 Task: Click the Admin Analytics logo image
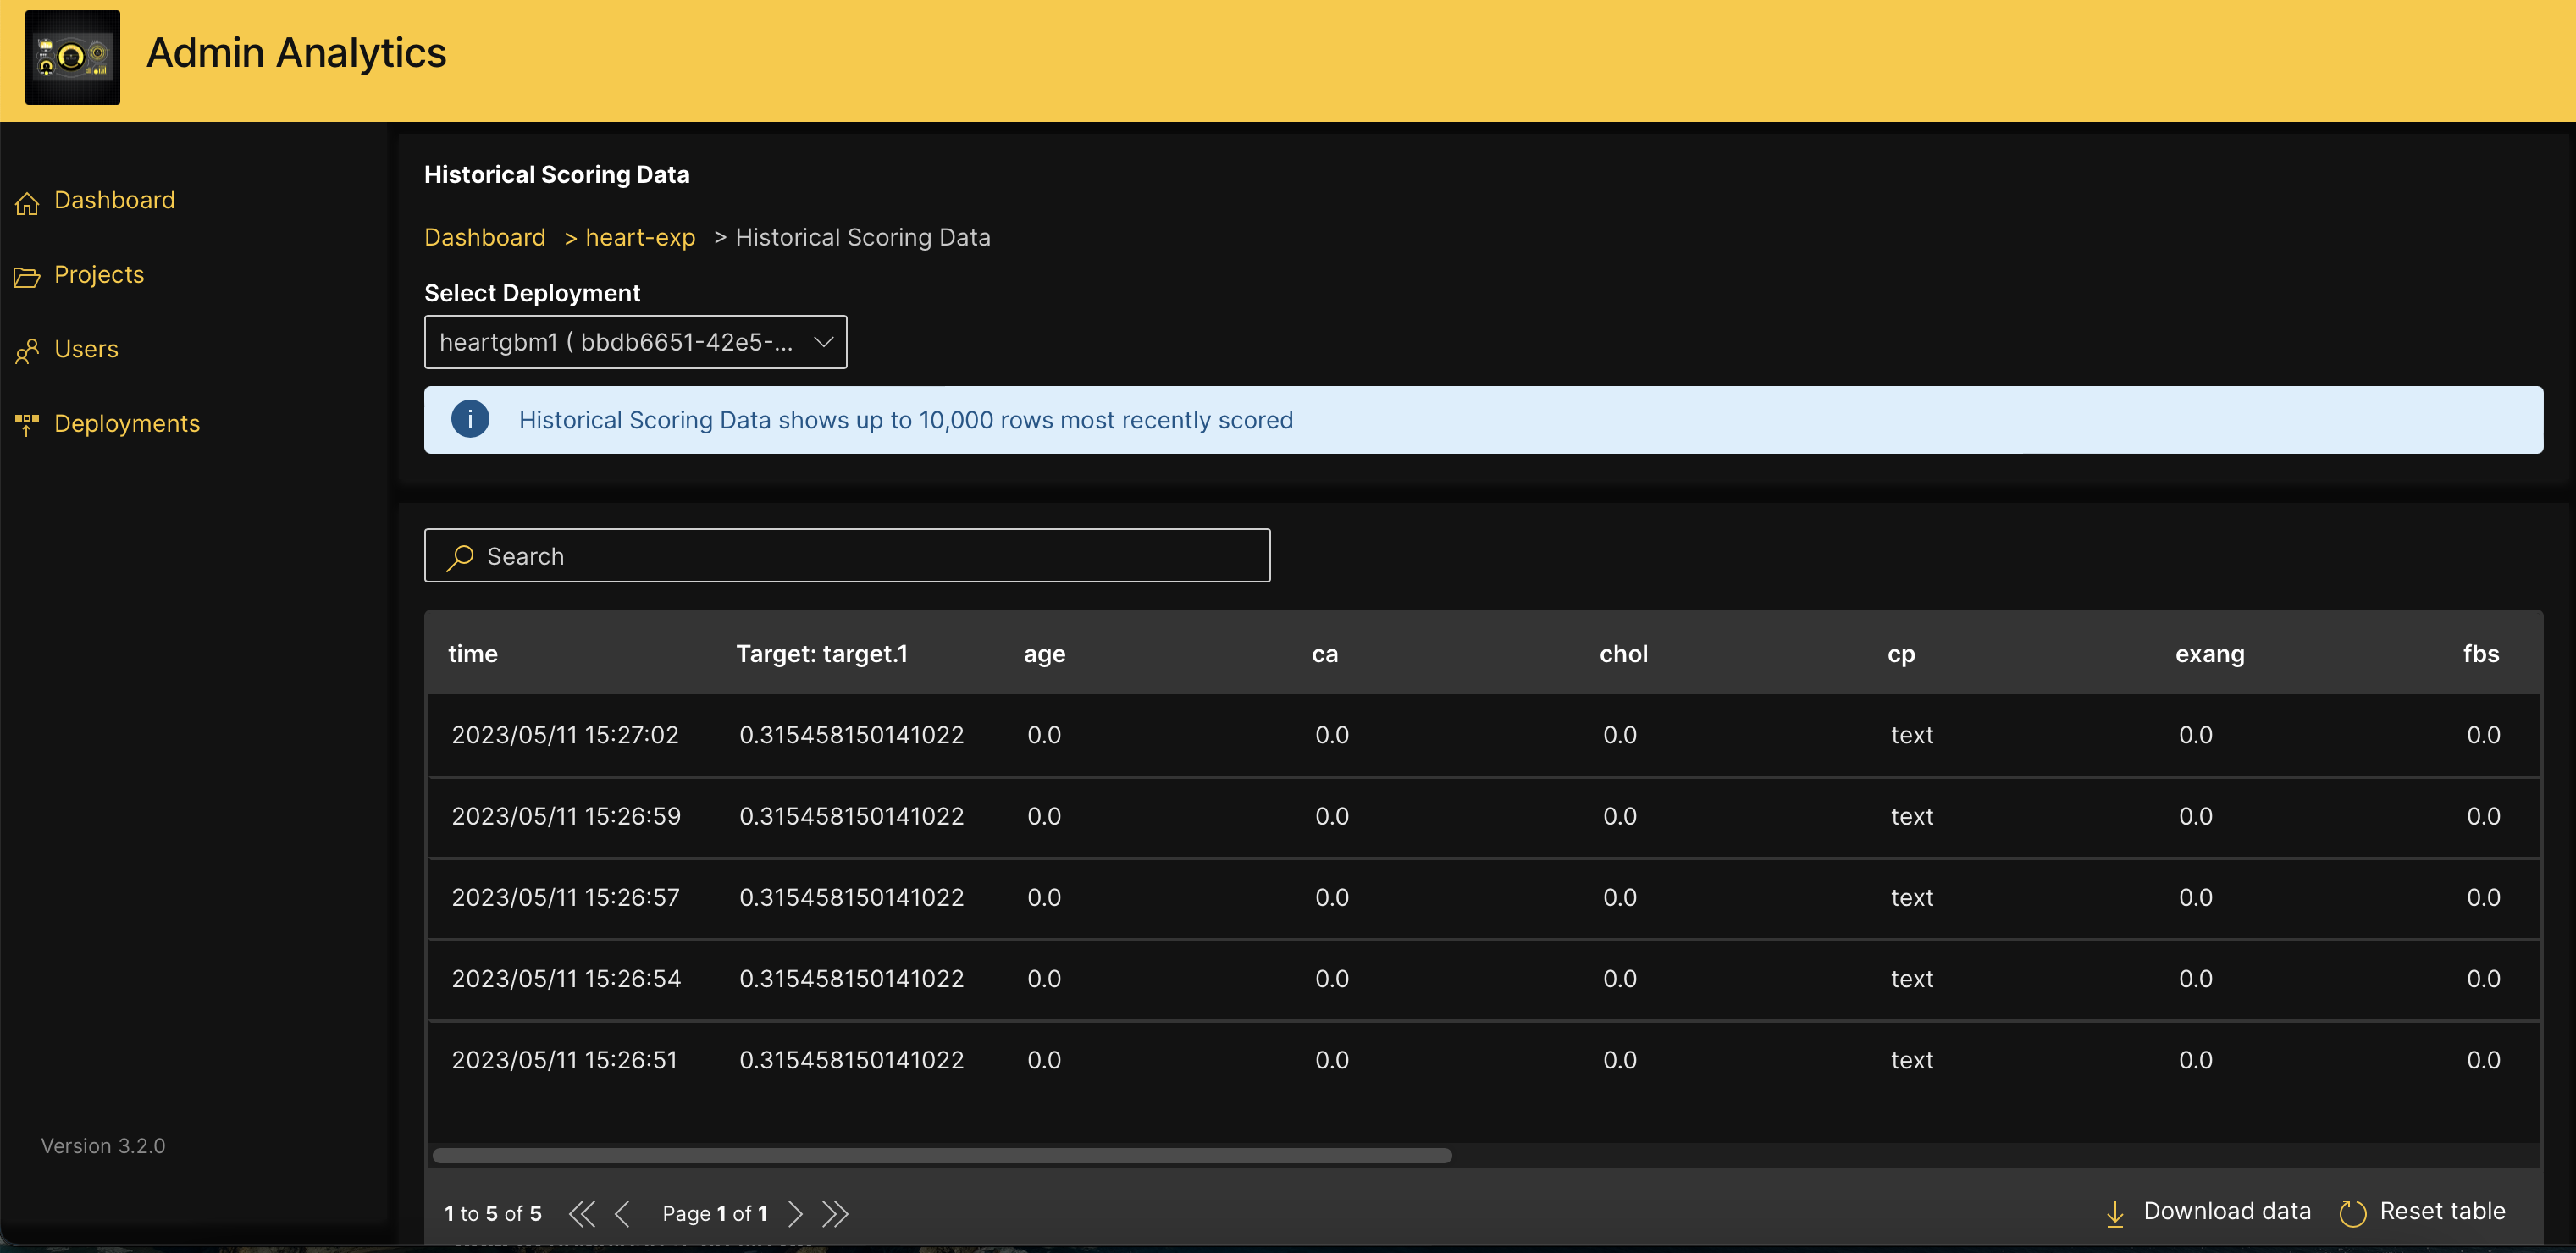click(72, 57)
